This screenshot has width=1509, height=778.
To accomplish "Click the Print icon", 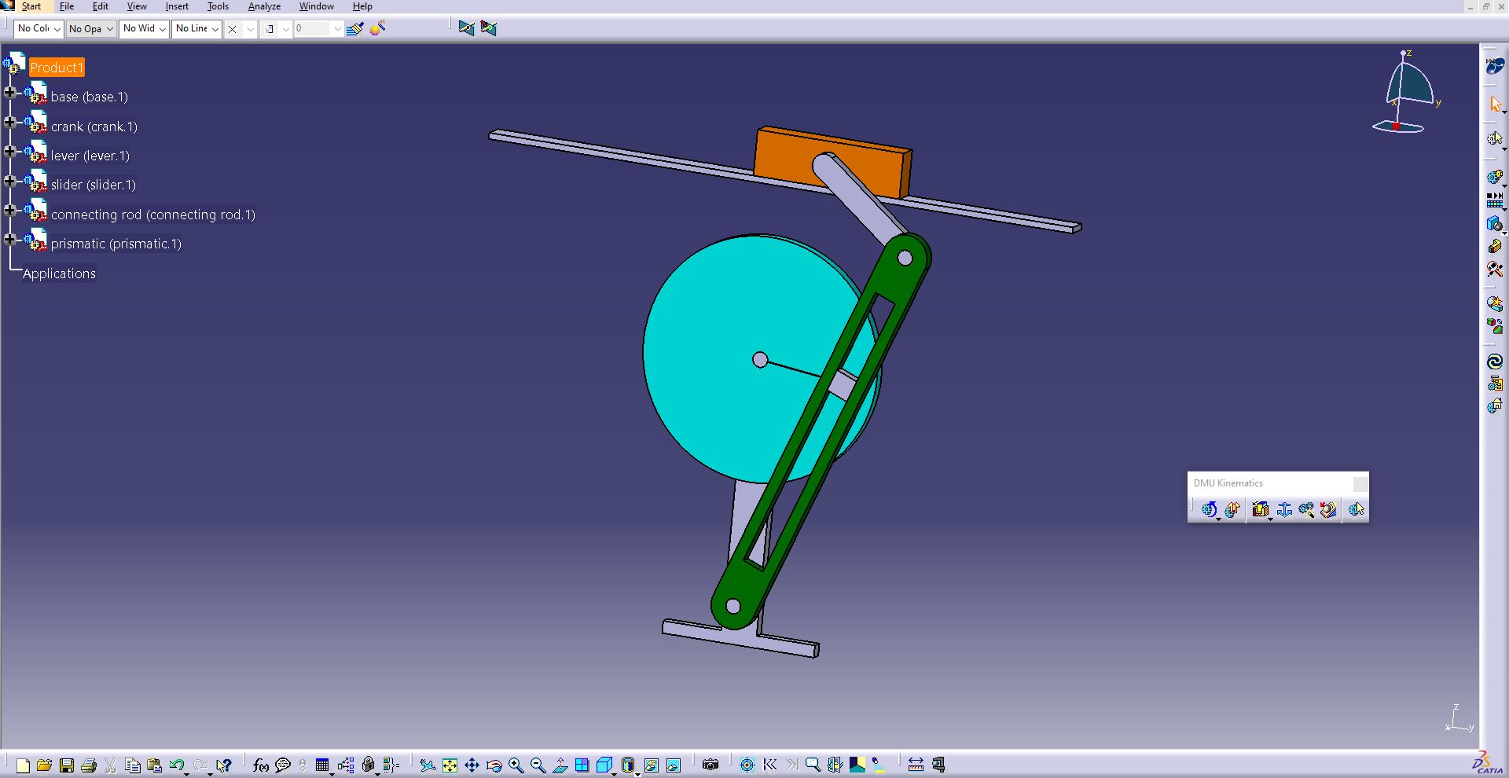I will tap(89, 765).
